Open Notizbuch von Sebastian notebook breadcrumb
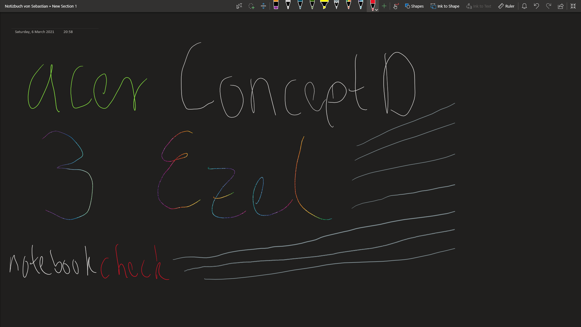Viewport: 581px width, 327px height. 26,6
